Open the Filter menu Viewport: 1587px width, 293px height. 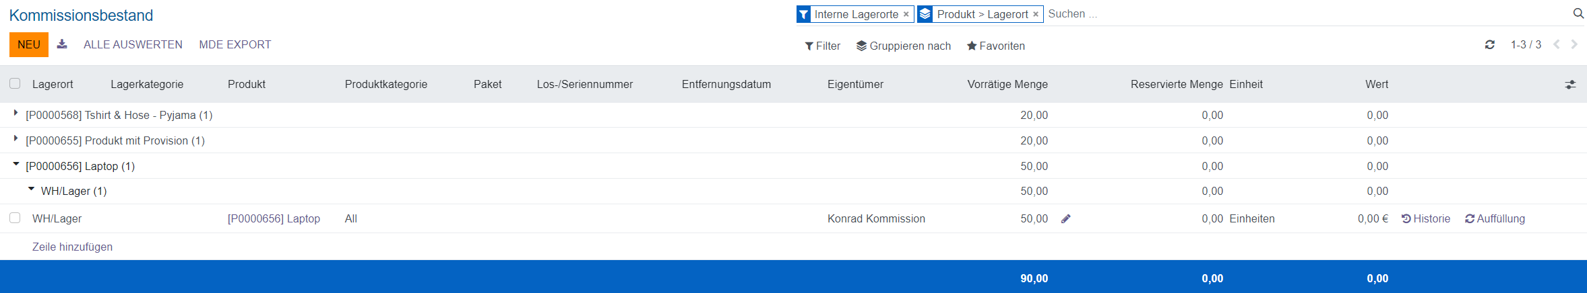[x=822, y=46]
